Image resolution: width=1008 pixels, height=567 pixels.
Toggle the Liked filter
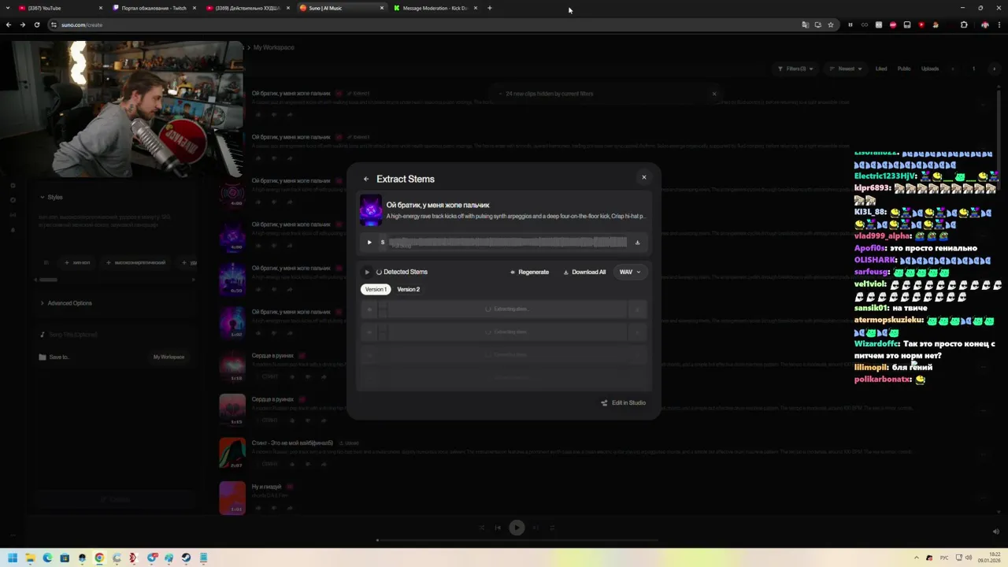881,69
